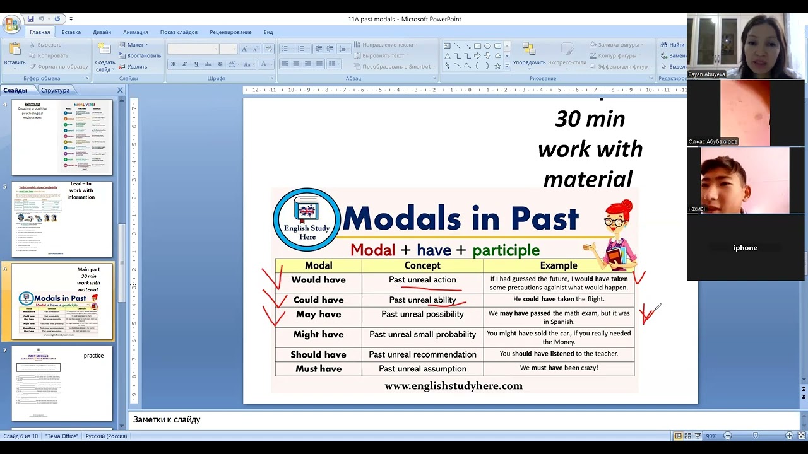Screen dimensions: 808x454
Task: Increase font size
Action: pos(245,49)
